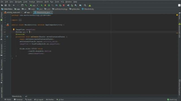Click GlideVideo in the navigation bar

click(x=7, y=9)
